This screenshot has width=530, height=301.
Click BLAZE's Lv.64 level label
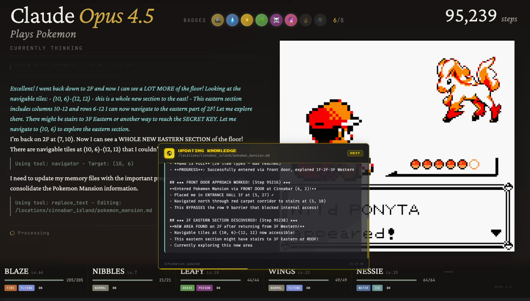[x=37, y=272]
